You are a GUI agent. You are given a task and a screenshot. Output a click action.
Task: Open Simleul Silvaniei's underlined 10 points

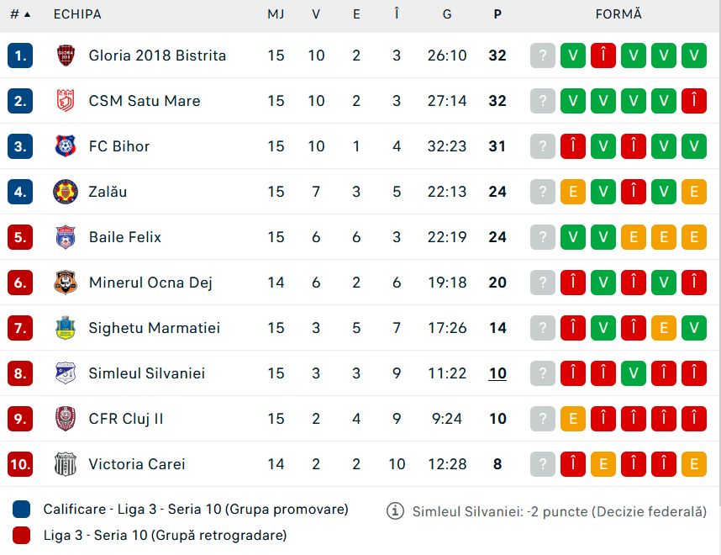tap(497, 373)
